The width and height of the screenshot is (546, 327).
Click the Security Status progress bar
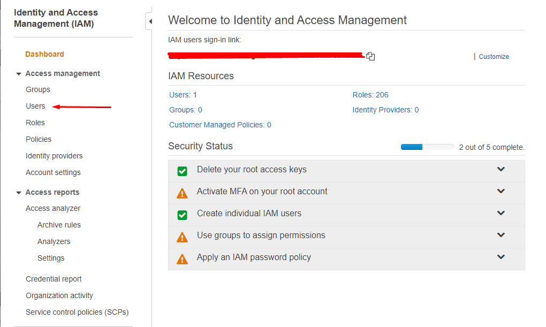[427, 146]
